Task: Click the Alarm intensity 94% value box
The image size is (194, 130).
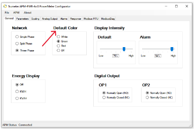Action: click(x=158, y=56)
